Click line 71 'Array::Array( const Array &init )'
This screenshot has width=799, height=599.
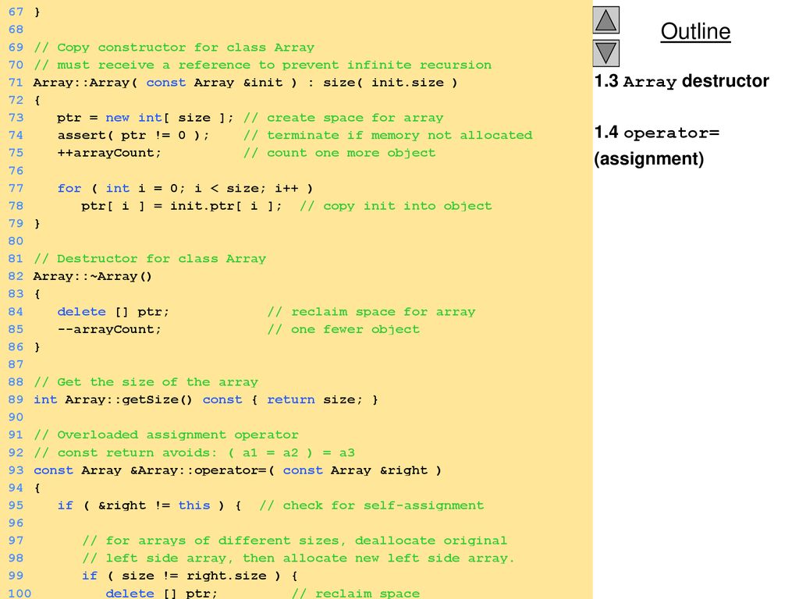pos(165,83)
